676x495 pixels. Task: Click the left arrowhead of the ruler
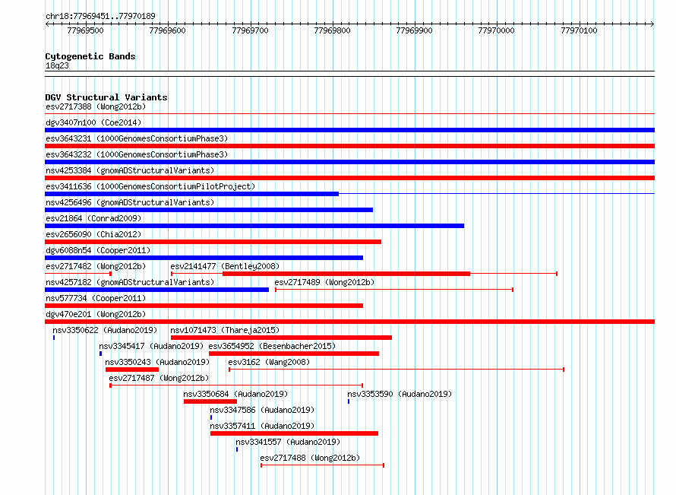tap(47, 24)
